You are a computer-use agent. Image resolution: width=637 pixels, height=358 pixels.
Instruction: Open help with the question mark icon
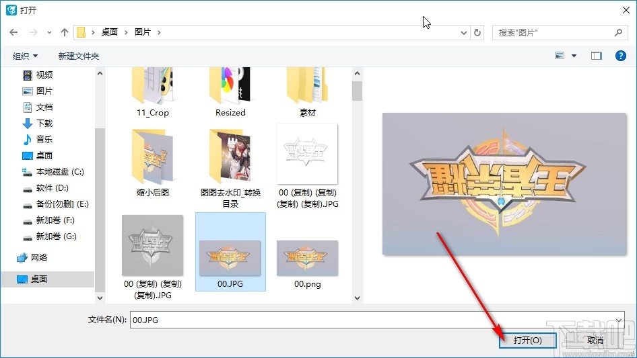pos(620,56)
